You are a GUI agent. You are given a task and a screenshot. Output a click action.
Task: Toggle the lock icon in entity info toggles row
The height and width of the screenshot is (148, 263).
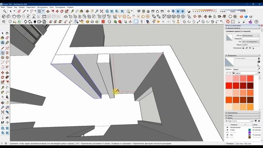click(247, 48)
